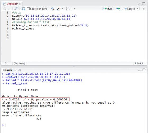
Task: Run the current line with the Run button
Action: (107, 9)
